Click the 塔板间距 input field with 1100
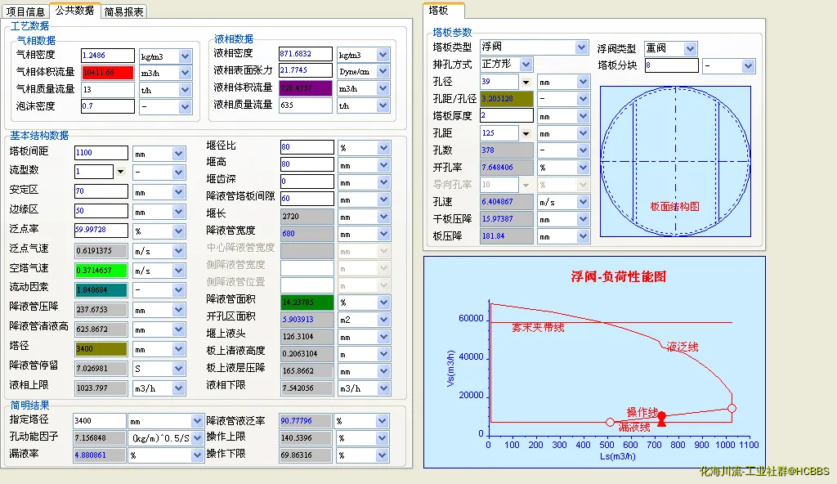Viewport: 837px width, 484px height. [x=101, y=152]
